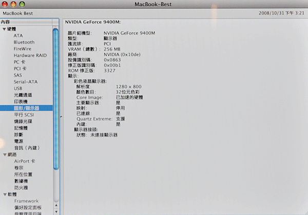Open the 偏好設定面板 preference panes entry
Image resolution: width=308 pixels, height=215 pixels.
pos(28,207)
